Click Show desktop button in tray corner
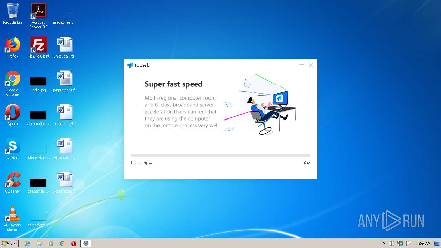The width and height of the screenshot is (441, 248). point(437,244)
